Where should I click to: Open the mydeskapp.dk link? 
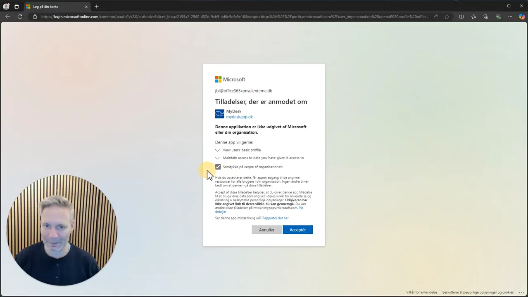click(239, 117)
